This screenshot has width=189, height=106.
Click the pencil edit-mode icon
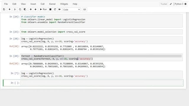[171, 4]
